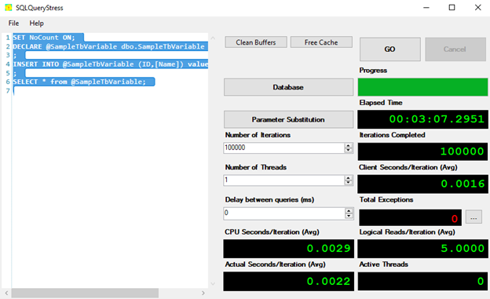Click the SELECT * from @SampleTbVariable line
The width and height of the screenshot is (490, 299).
coord(79,82)
